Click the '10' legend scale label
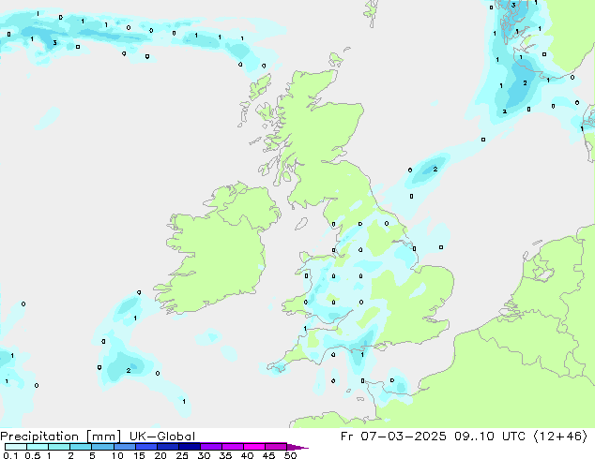Image resolution: width=595 pixels, height=459 pixels. point(117,455)
